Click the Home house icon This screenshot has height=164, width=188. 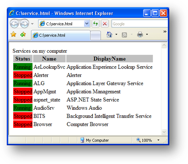pyautogui.click(x=109, y=34)
